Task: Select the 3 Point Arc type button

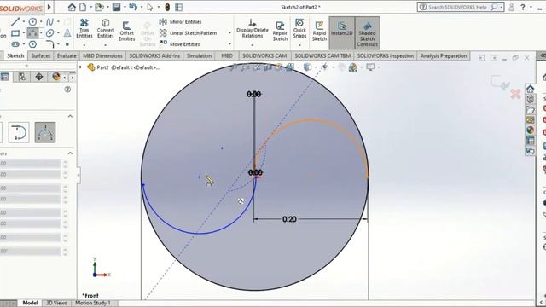Action: (x=45, y=133)
